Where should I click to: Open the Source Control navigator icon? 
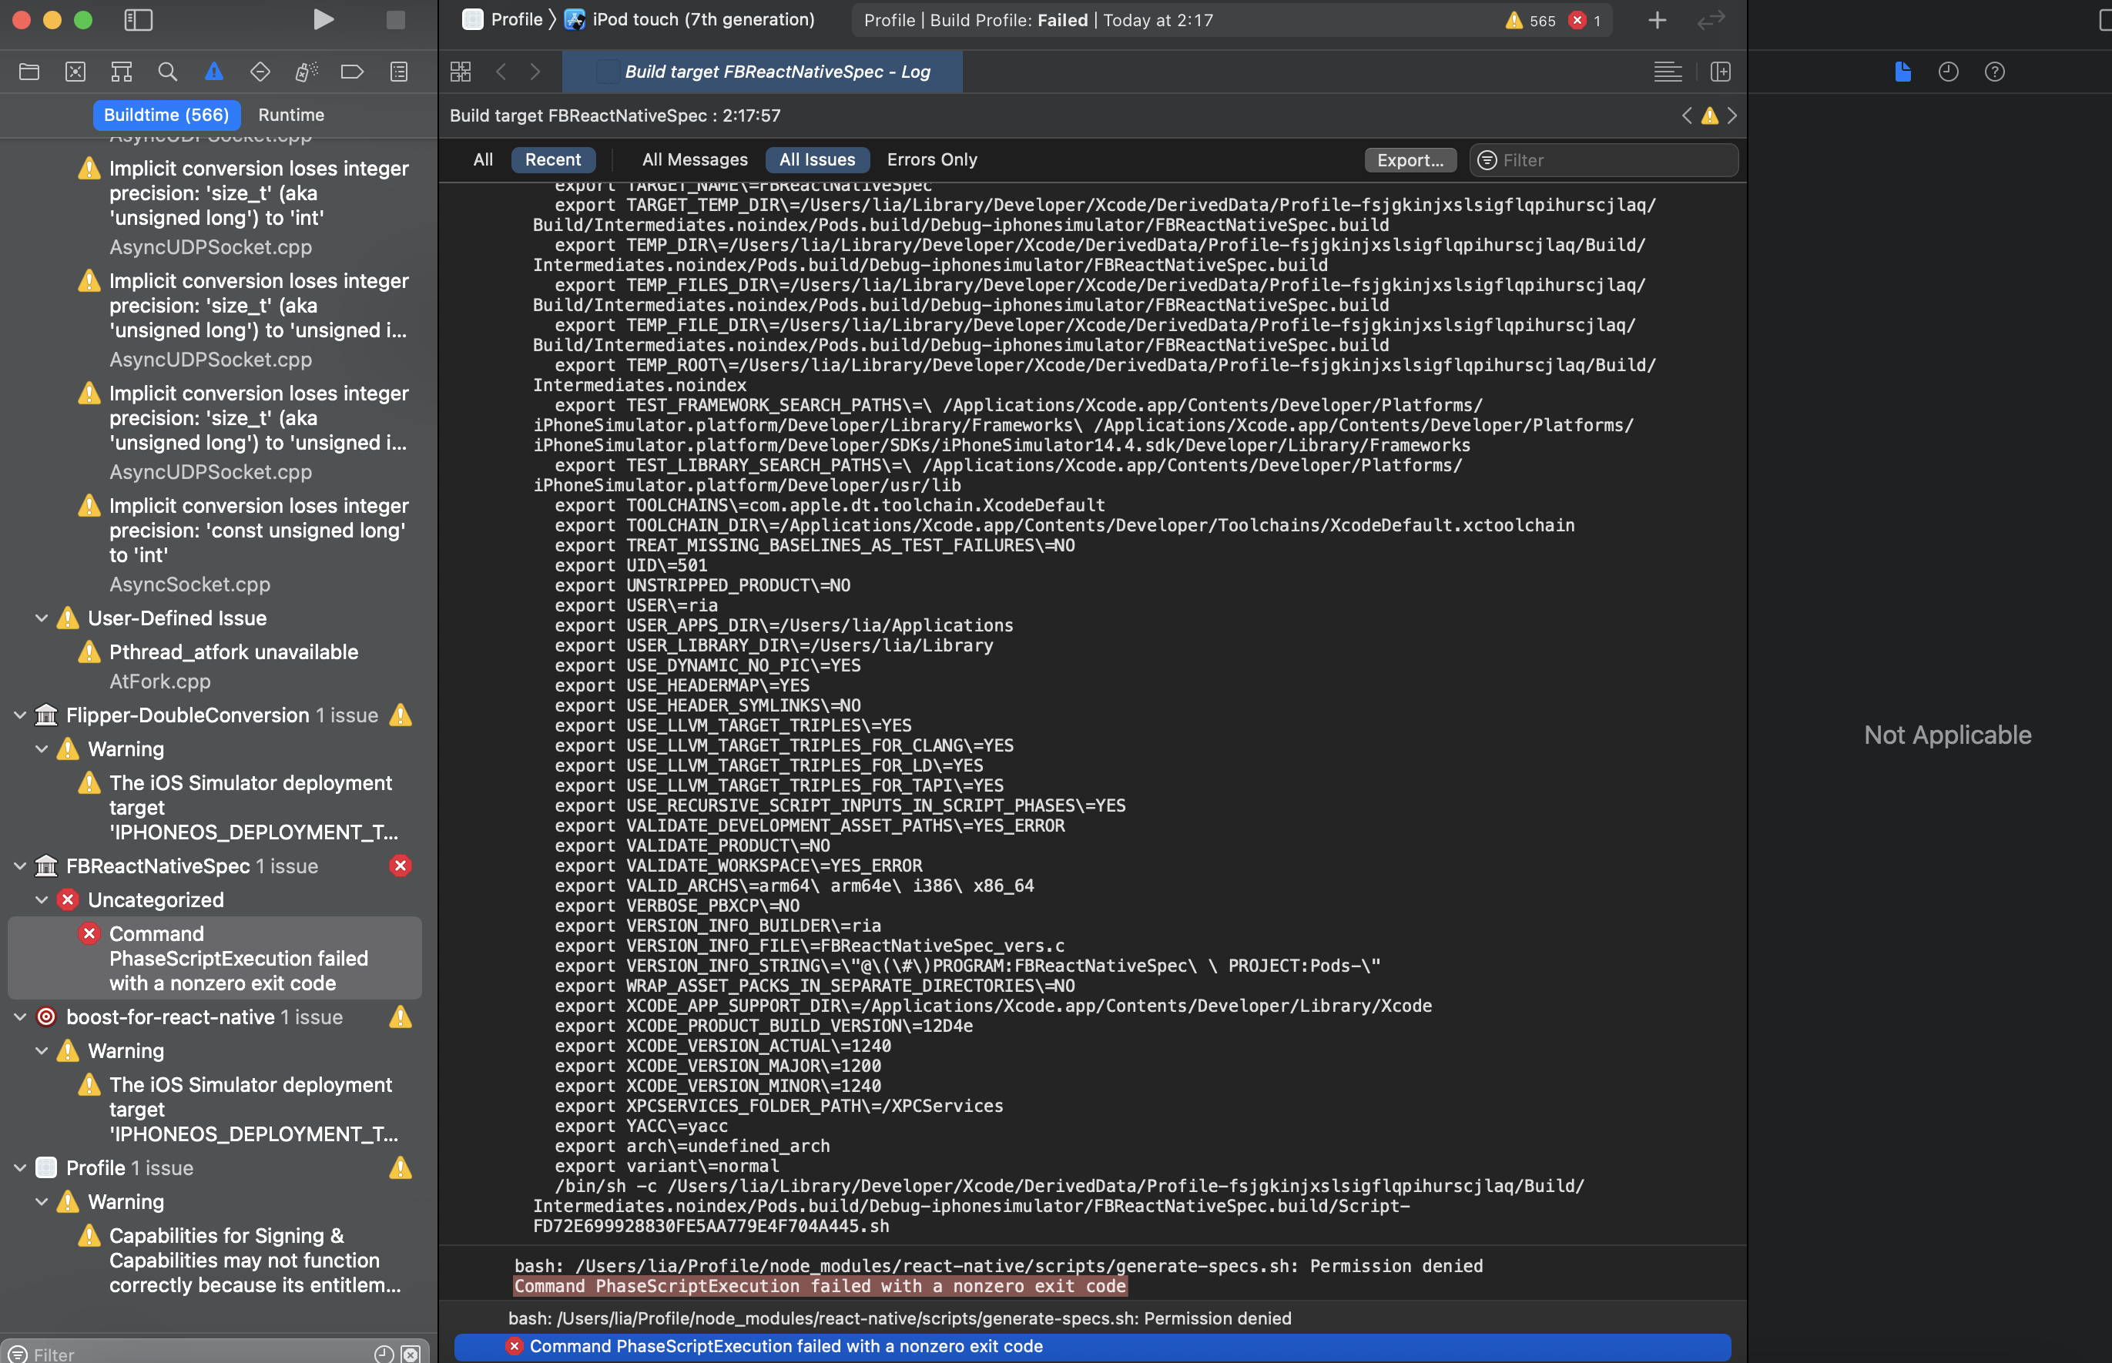coord(75,72)
